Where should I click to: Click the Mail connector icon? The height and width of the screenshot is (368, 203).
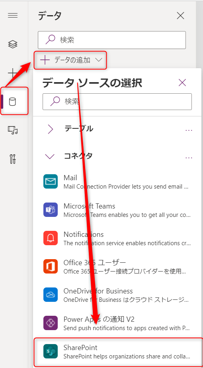click(51, 181)
